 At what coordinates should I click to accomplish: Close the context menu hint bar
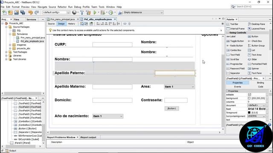221,30
